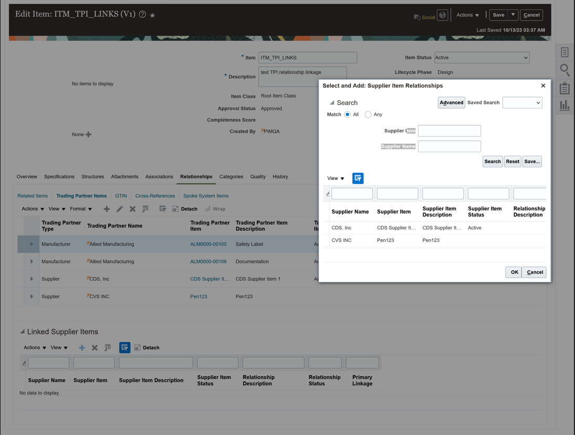Switch to the Overview tab

(27, 177)
